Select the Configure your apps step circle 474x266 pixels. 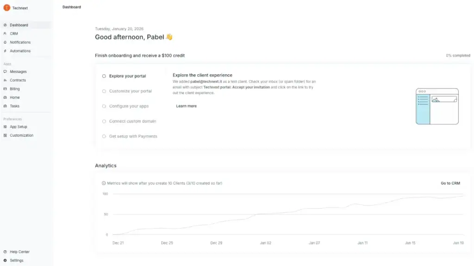104,106
